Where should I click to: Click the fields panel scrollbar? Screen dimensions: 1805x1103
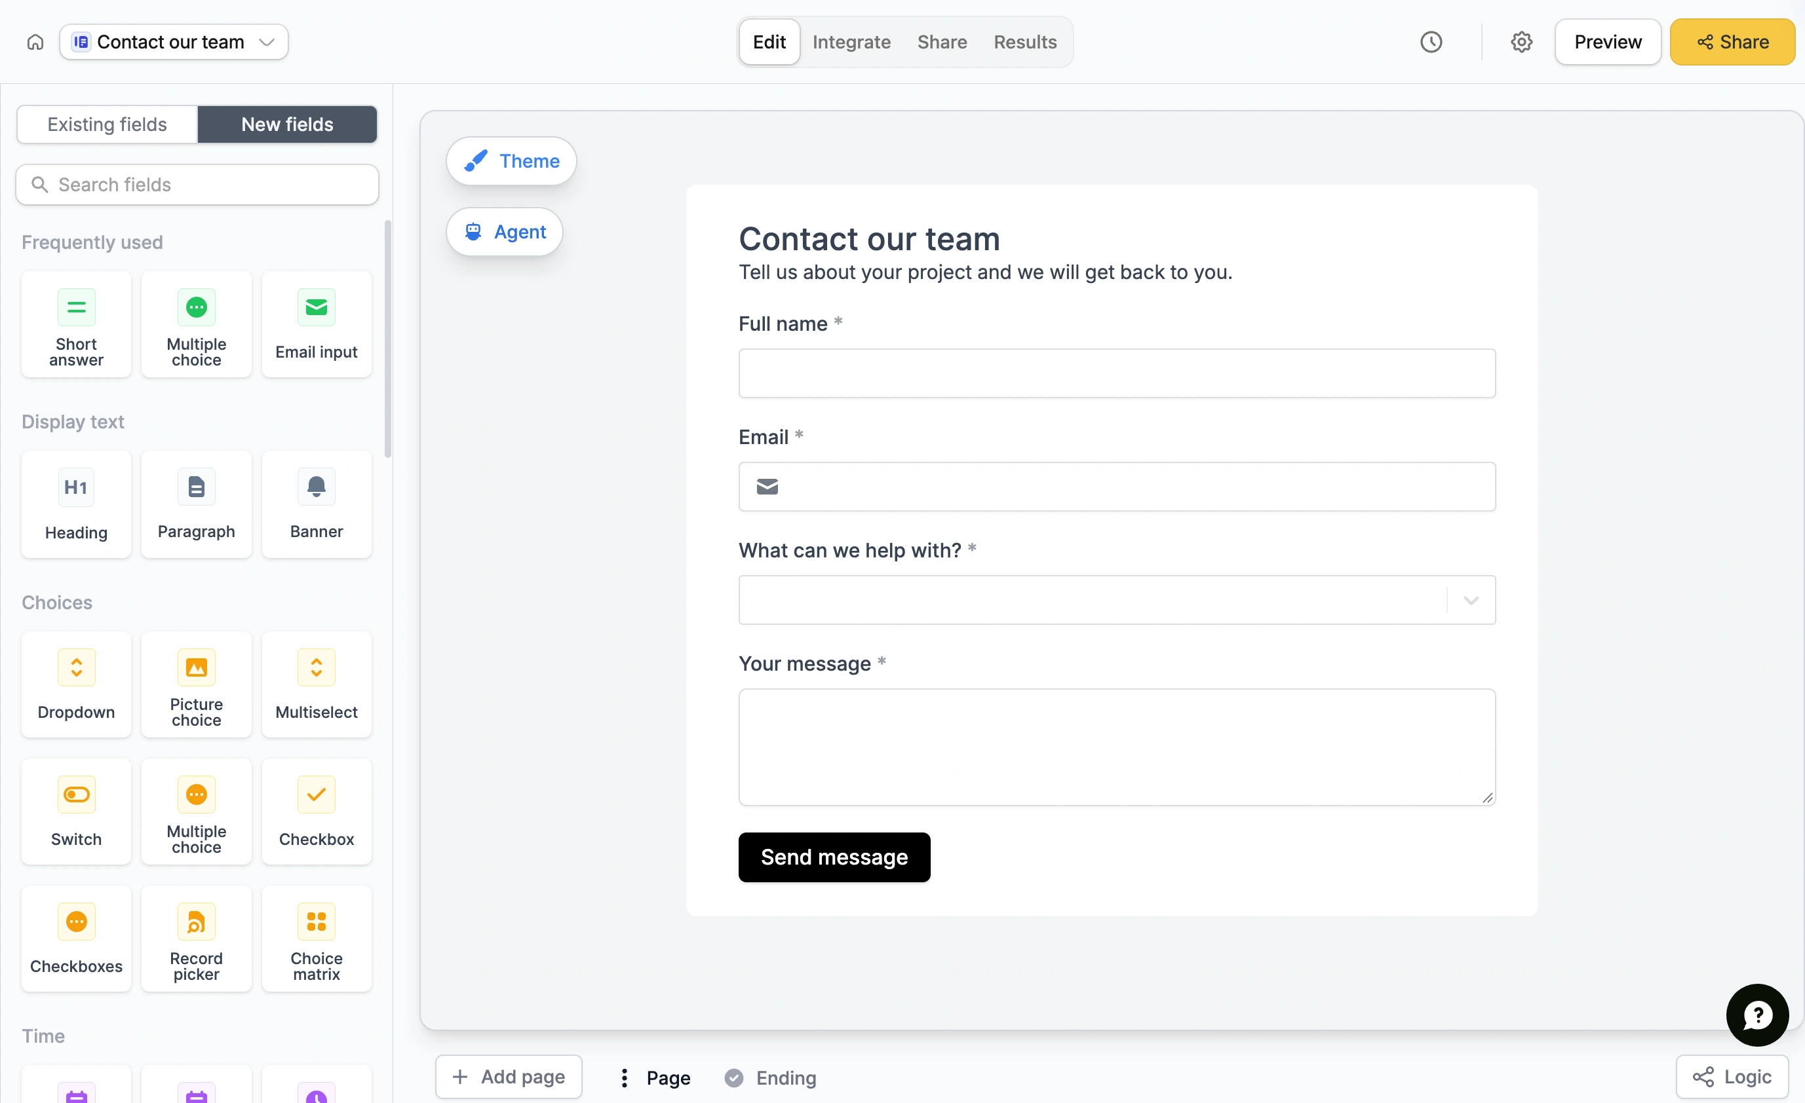[387, 338]
